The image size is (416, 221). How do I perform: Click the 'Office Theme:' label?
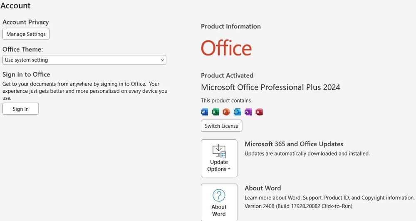(23, 50)
